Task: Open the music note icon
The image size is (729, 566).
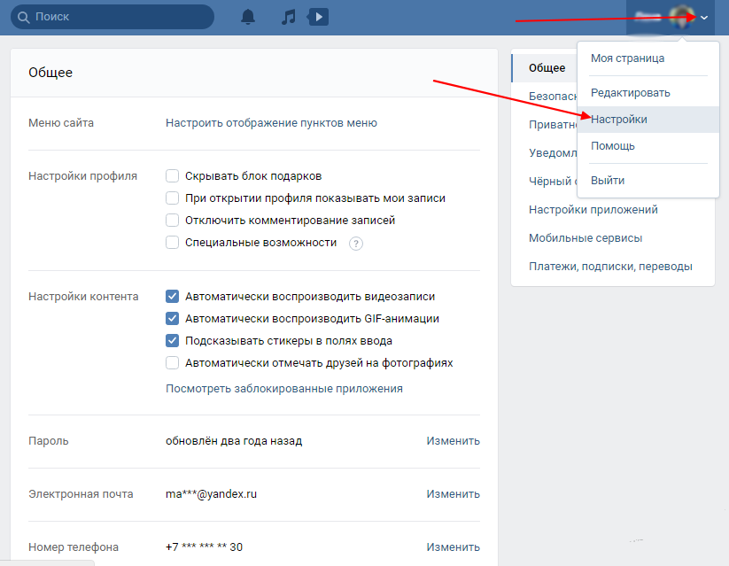Action: click(288, 17)
